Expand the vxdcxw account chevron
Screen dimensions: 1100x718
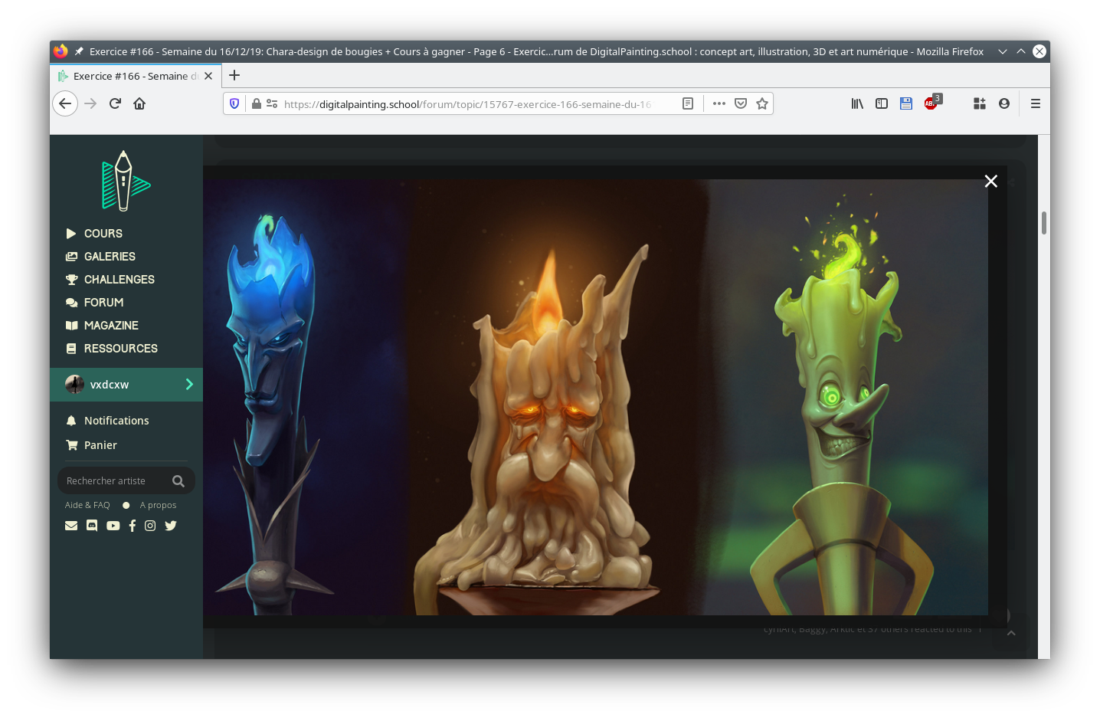189,384
